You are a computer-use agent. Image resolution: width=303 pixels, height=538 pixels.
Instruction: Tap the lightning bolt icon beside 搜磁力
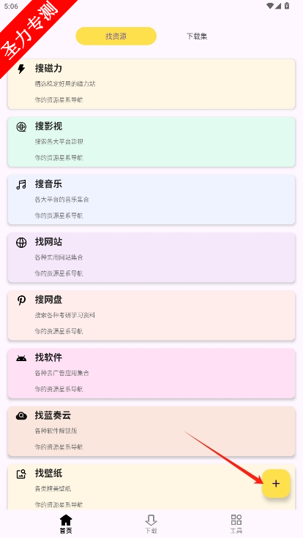(x=21, y=69)
